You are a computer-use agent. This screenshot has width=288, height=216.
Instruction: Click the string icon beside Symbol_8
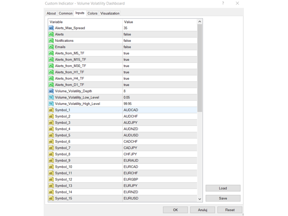[x=51, y=154]
